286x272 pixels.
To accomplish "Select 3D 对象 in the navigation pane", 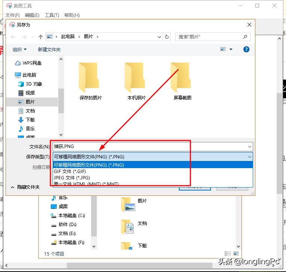I will point(30,84).
